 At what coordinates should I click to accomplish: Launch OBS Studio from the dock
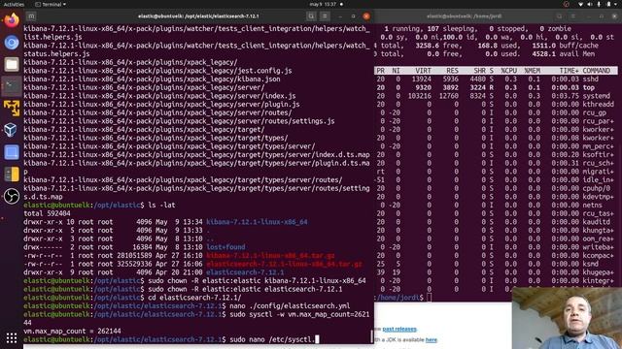(12, 196)
